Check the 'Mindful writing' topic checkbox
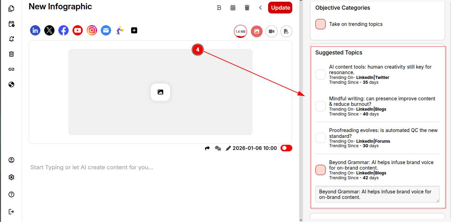 coord(321,106)
